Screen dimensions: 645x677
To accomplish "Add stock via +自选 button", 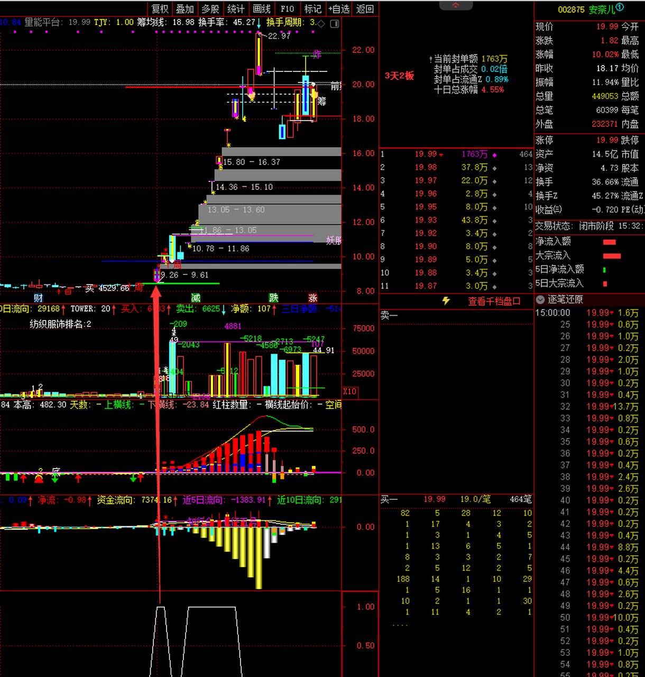I will tap(339, 9).
